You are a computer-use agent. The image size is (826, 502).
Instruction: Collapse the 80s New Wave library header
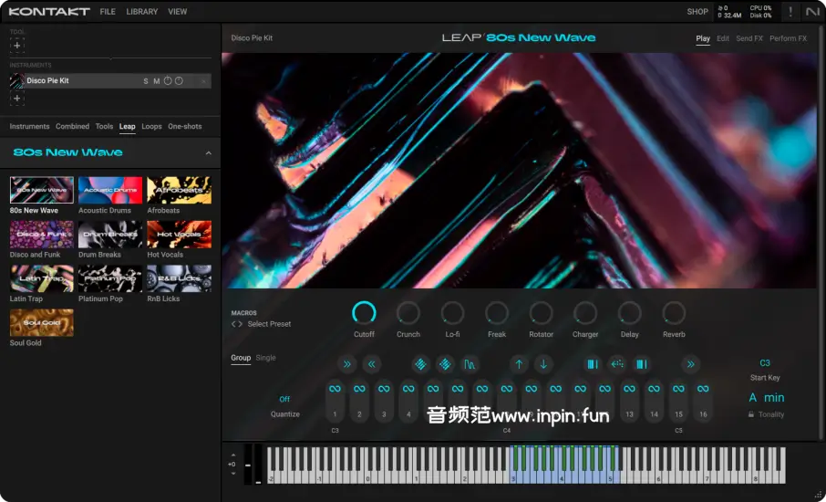[208, 153]
